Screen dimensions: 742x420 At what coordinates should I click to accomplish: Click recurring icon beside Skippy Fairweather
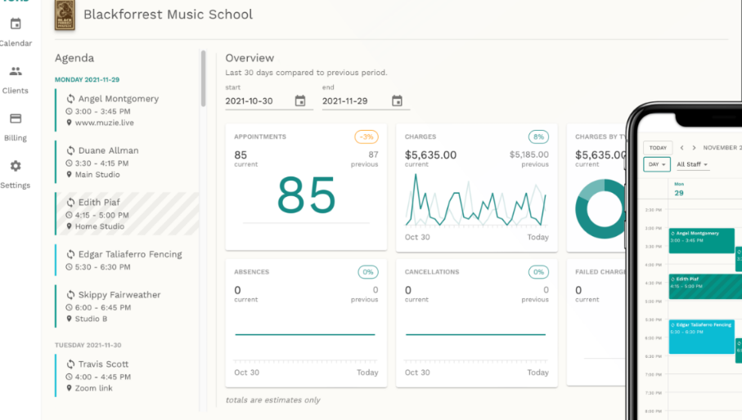(70, 295)
